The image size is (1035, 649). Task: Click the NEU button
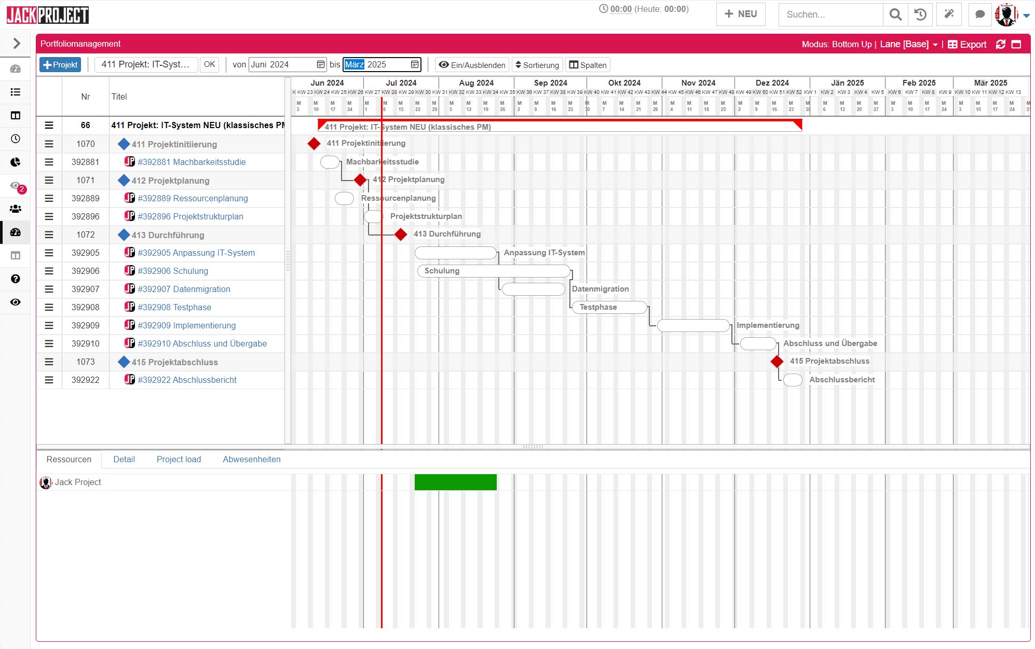tap(741, 14)
